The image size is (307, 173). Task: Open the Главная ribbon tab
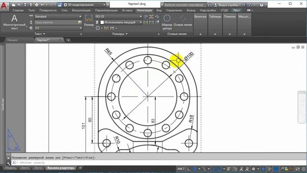click(x=18, y=10)
